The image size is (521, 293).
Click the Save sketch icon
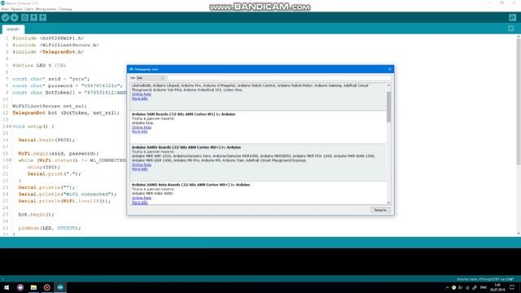(42, 18)
